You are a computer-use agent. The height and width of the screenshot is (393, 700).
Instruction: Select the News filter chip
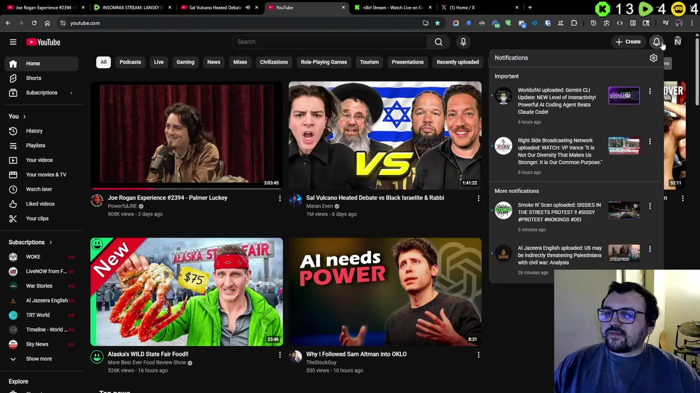tap(214, 62)
